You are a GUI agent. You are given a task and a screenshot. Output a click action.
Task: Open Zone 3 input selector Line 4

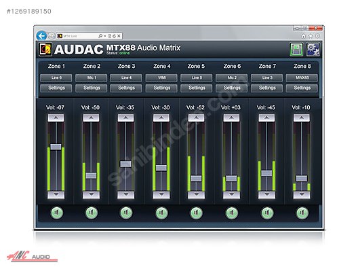click(x=126, y=77)
